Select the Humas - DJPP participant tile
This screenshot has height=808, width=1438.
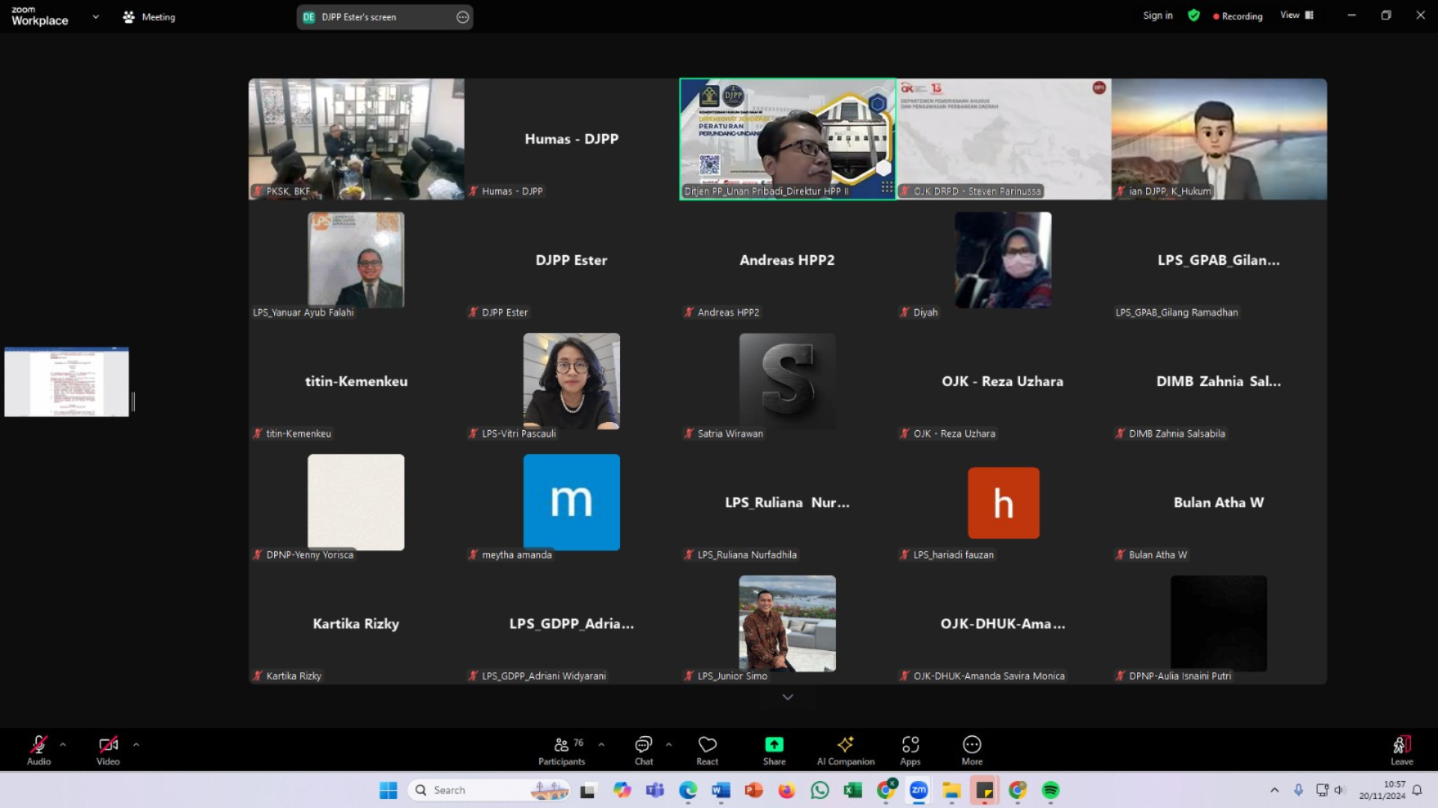571,139
